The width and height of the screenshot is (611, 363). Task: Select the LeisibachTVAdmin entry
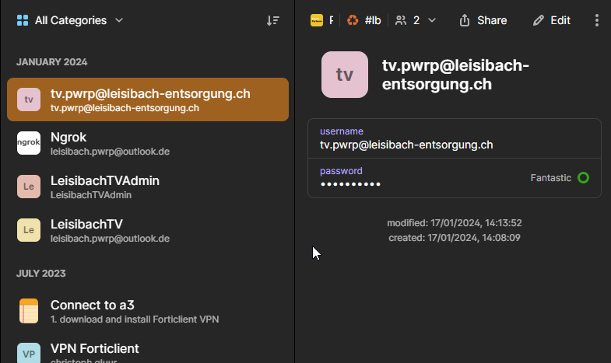pos(148,187)
